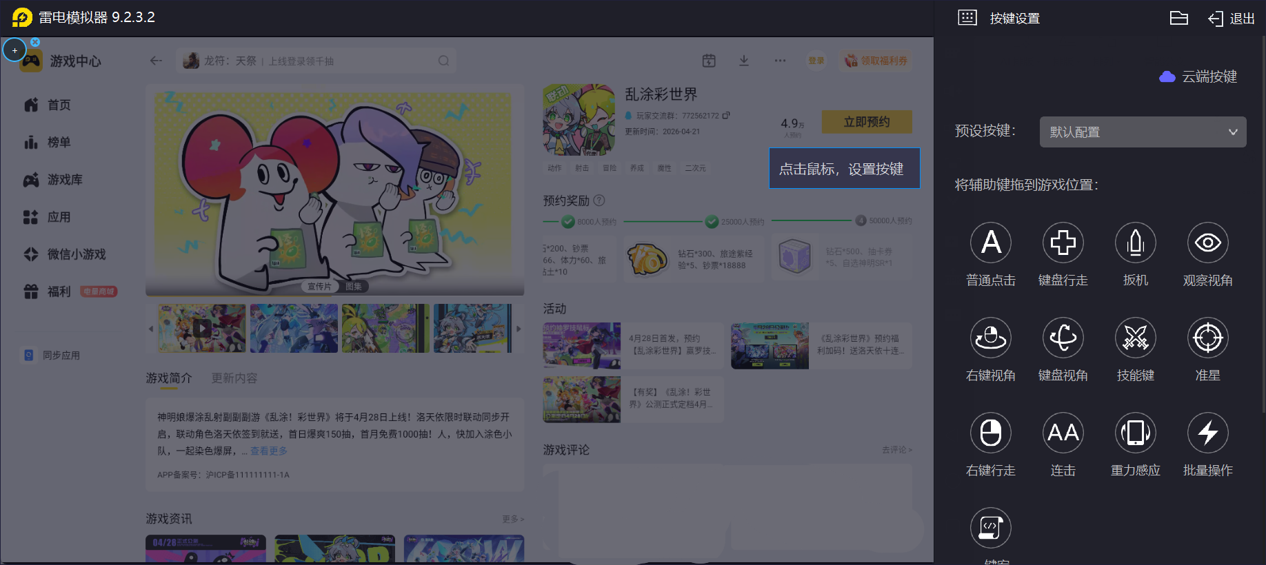The image size is (1266, 565).
Task: Click 更多 beside 游戏资讯
Action: click(x=513, y=519)
